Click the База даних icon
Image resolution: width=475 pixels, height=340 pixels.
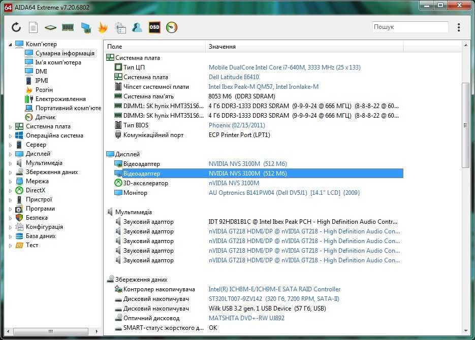19,236
